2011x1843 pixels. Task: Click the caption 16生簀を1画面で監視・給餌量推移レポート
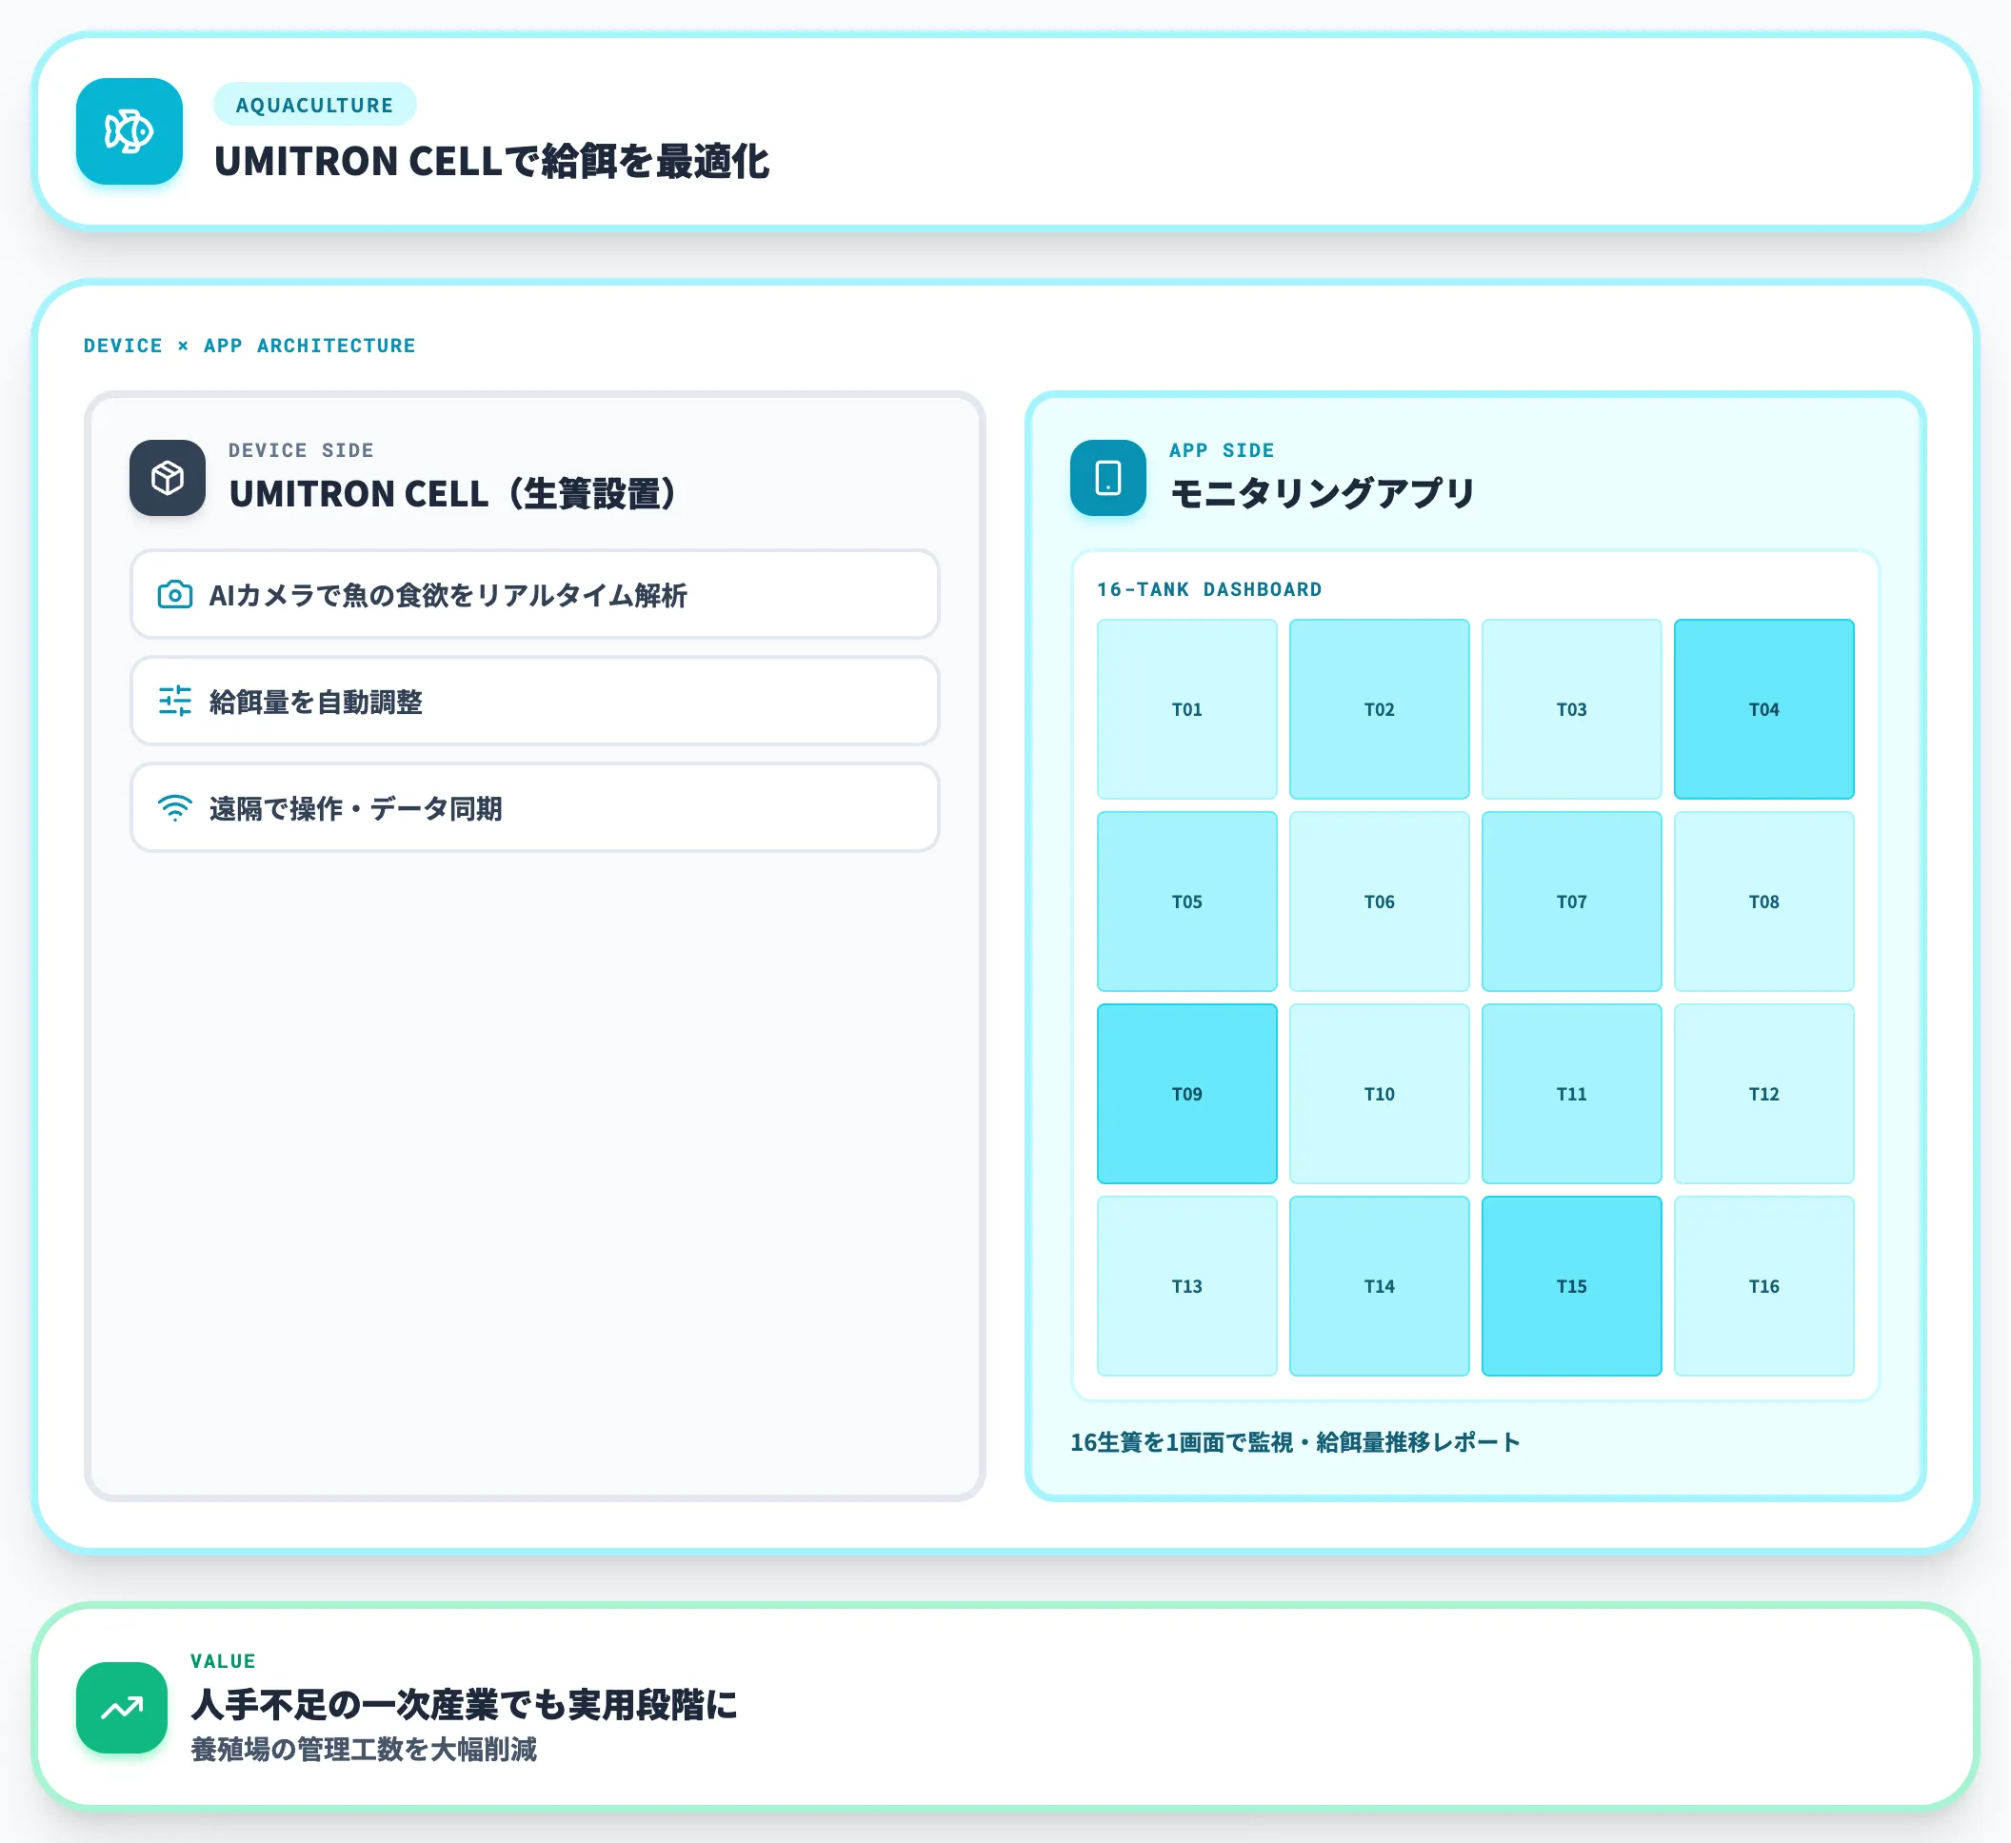[x=1295, y=1442]
